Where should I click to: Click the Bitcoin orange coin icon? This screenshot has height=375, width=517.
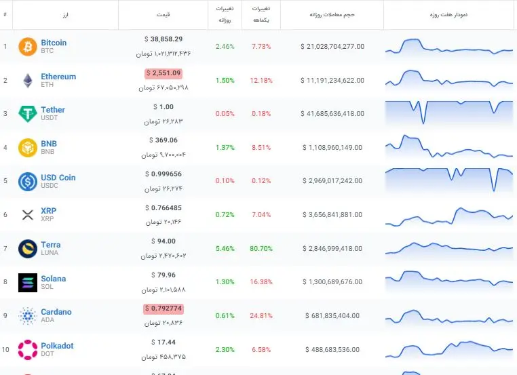28,47
